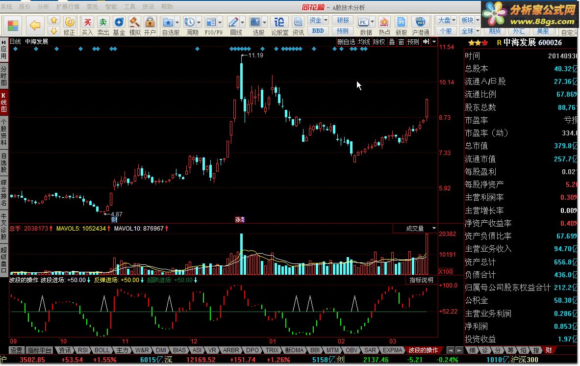Viewport: 580px width, 366px height.
Task: Click the 个股 button
Action: click(x=446, y=31)
